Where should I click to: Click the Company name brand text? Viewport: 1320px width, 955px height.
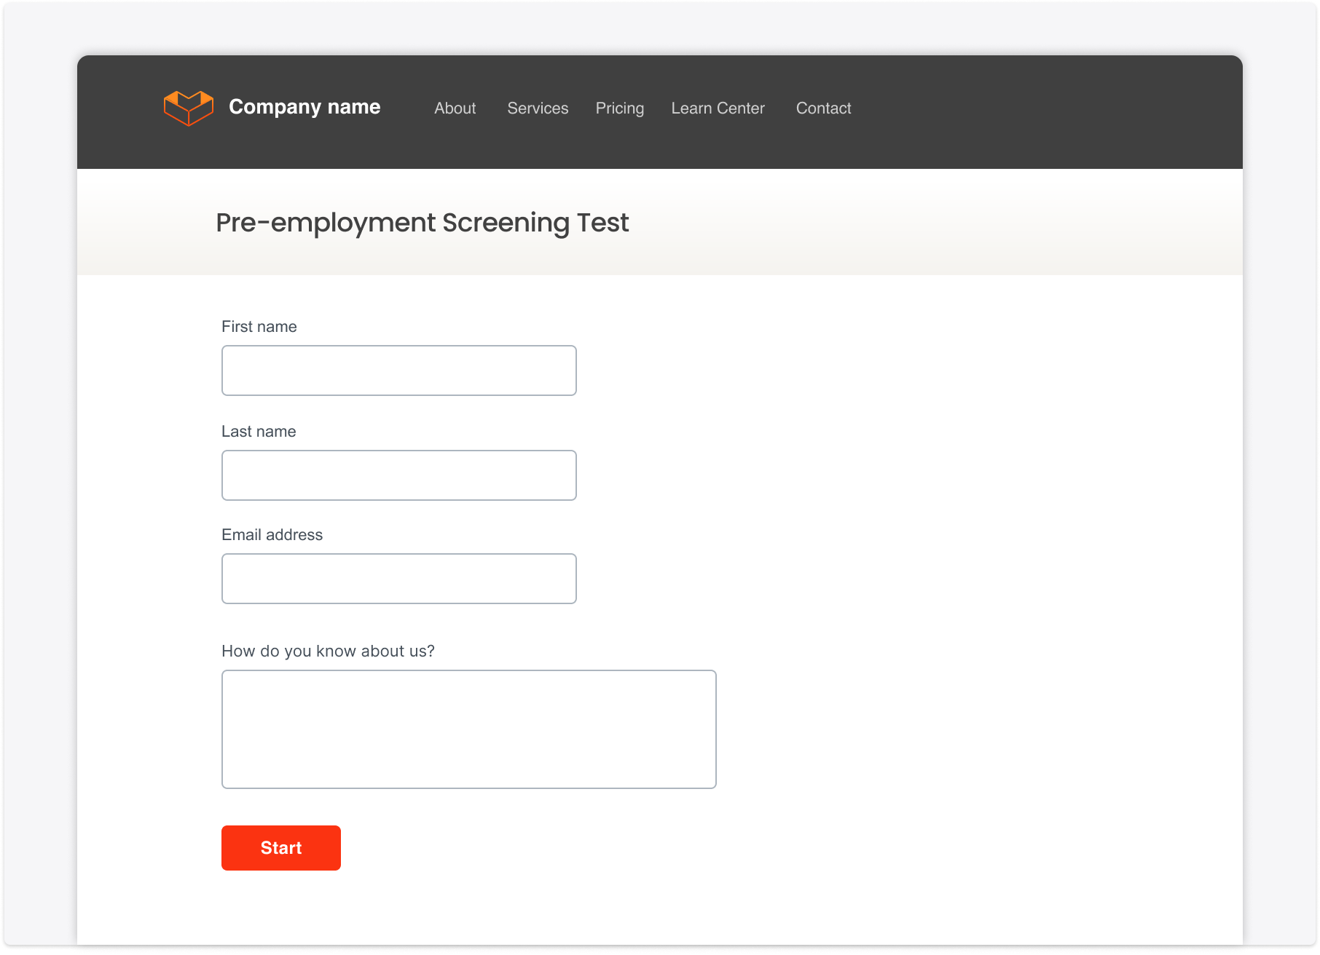(305, 107)
